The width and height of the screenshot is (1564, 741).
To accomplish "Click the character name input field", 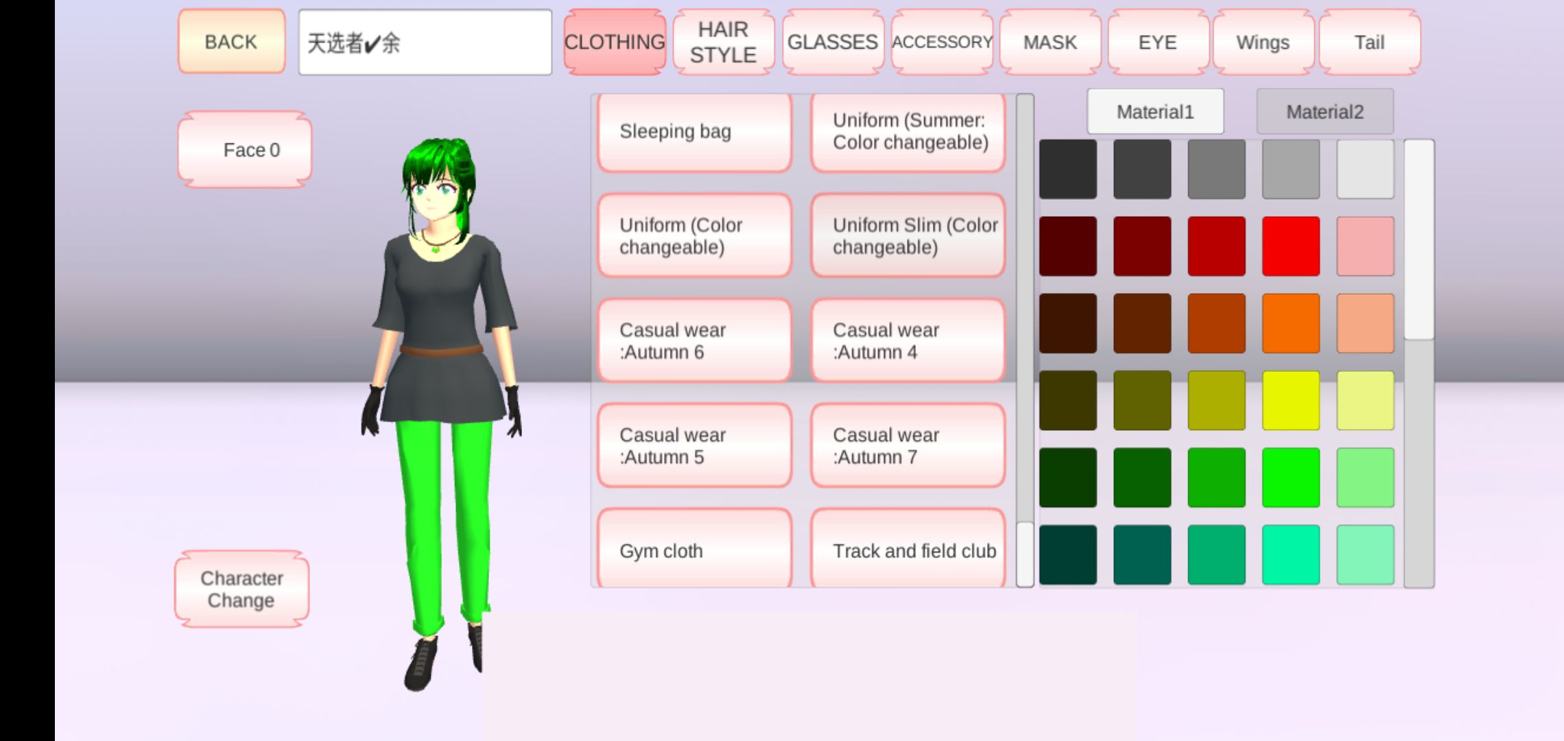I will [425, 42].
